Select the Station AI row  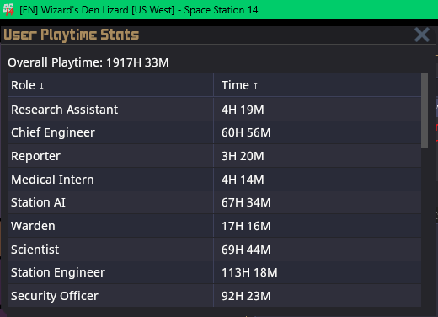coord(214,202)
